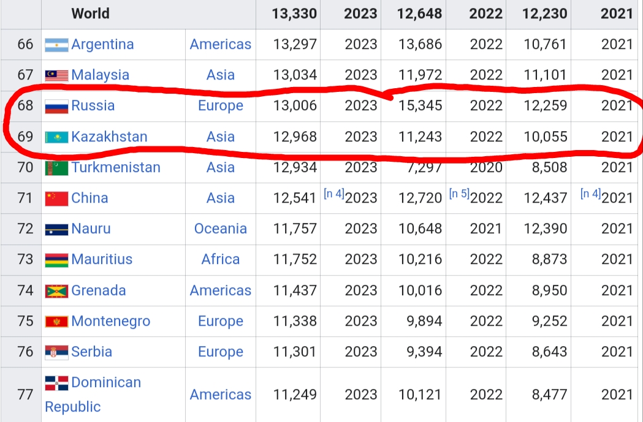Screen dimensions: 643x422
Task: Click the China flag icon
Action: 56,198
